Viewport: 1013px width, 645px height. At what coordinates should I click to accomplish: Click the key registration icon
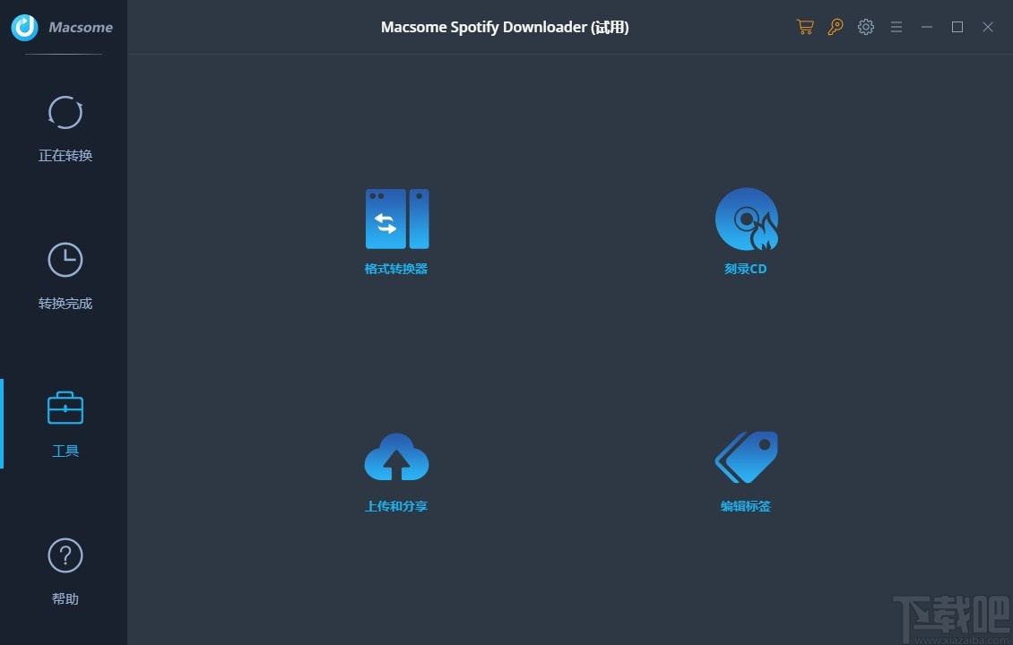(x=835, y=27)
